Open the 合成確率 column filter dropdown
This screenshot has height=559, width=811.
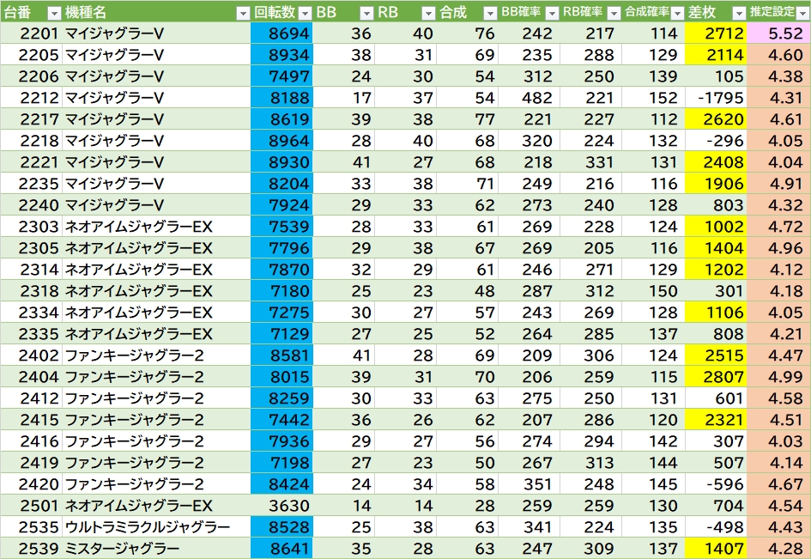(x=677, y=14)
